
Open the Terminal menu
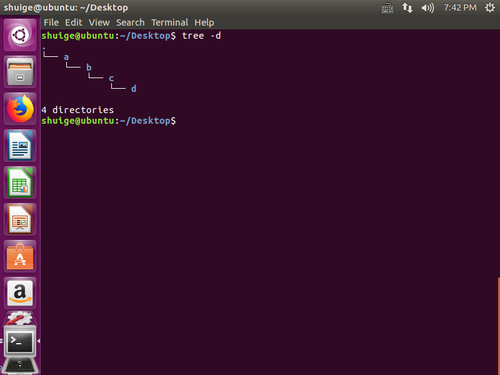pos(169,22)
